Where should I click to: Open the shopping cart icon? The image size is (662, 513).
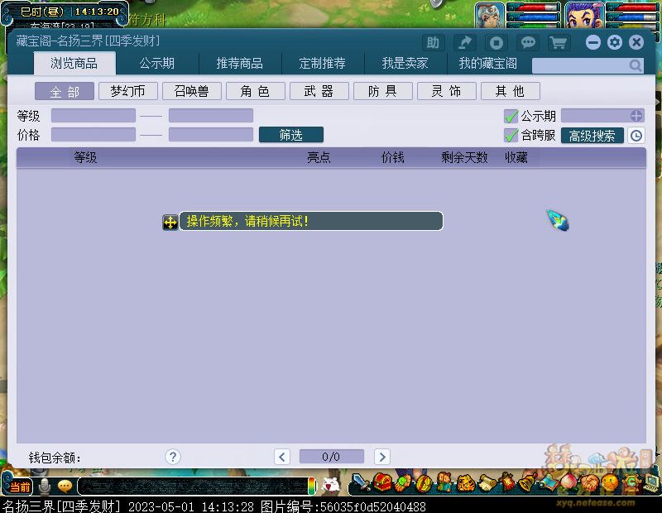click(x=559, y=43)
